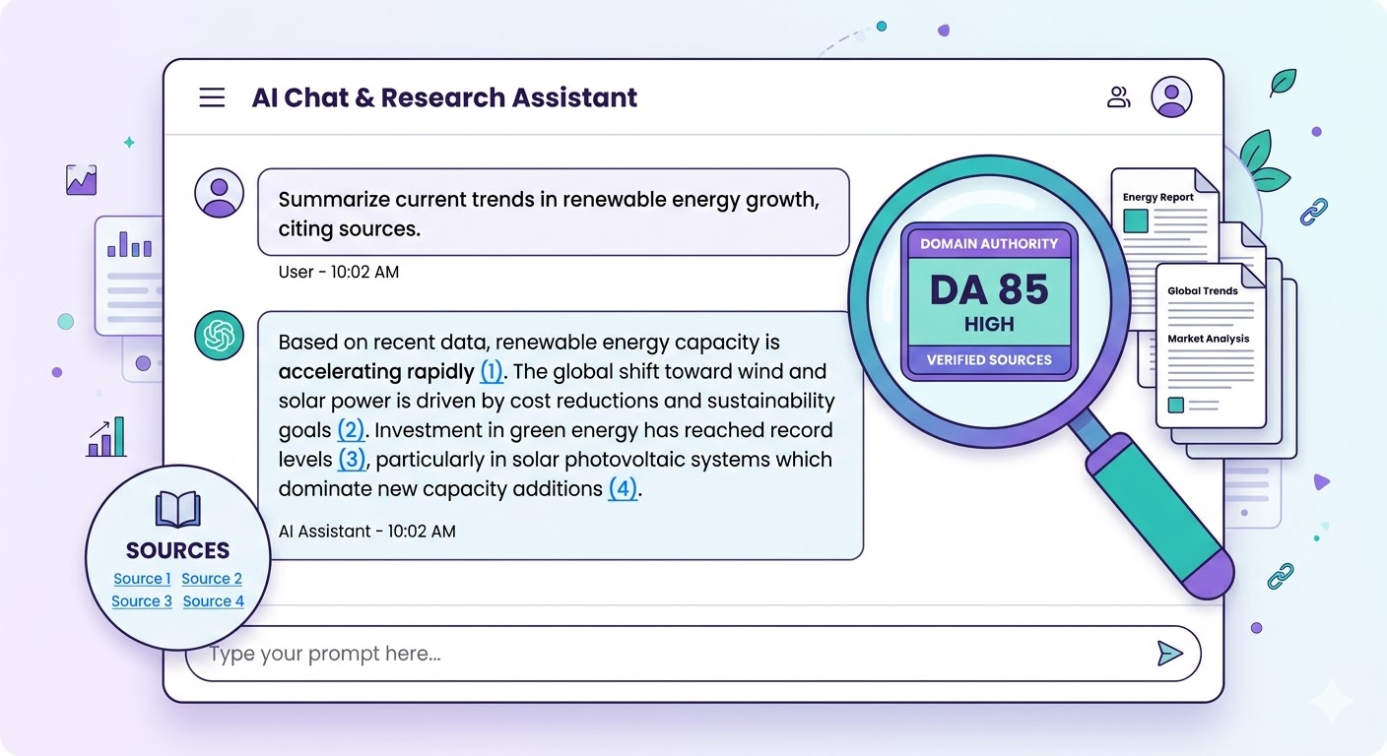The width and height of the screenshot is (1387, 756).
Task: Click the DA 85 Domain Authority badge
Action: click(989, 301)
